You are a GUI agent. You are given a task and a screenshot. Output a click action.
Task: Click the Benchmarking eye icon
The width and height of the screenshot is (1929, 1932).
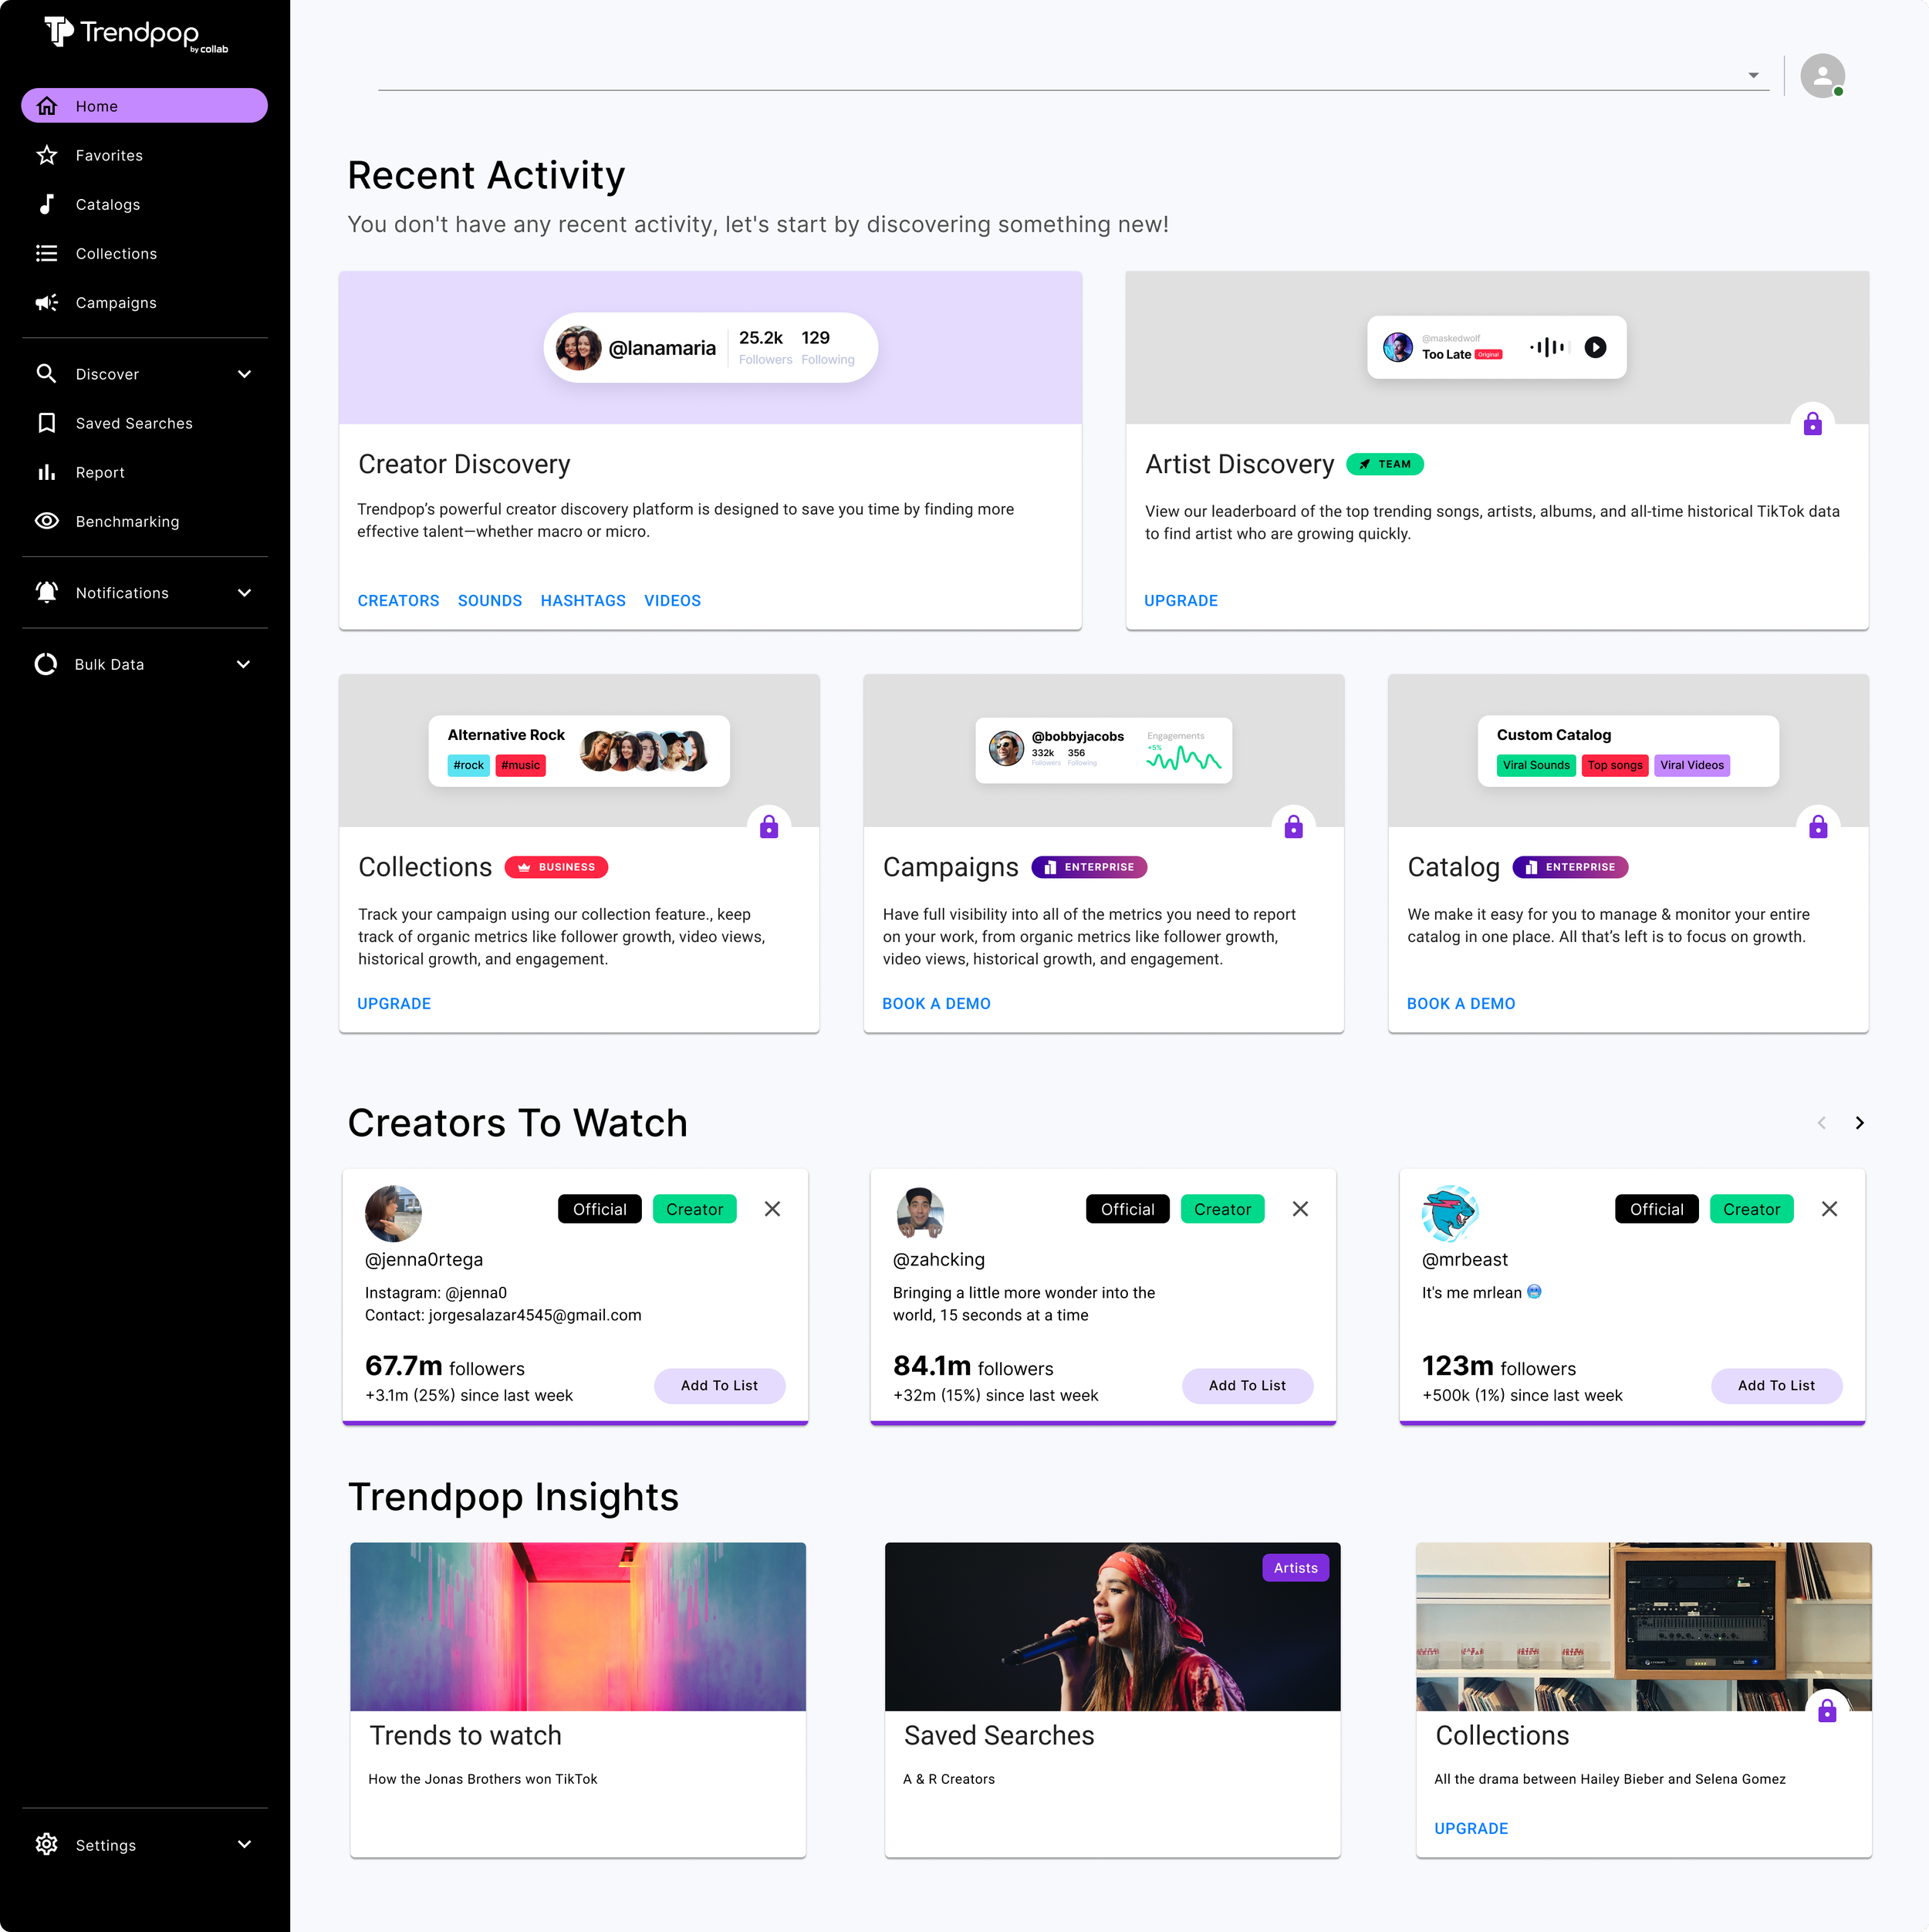pos(47,521)
